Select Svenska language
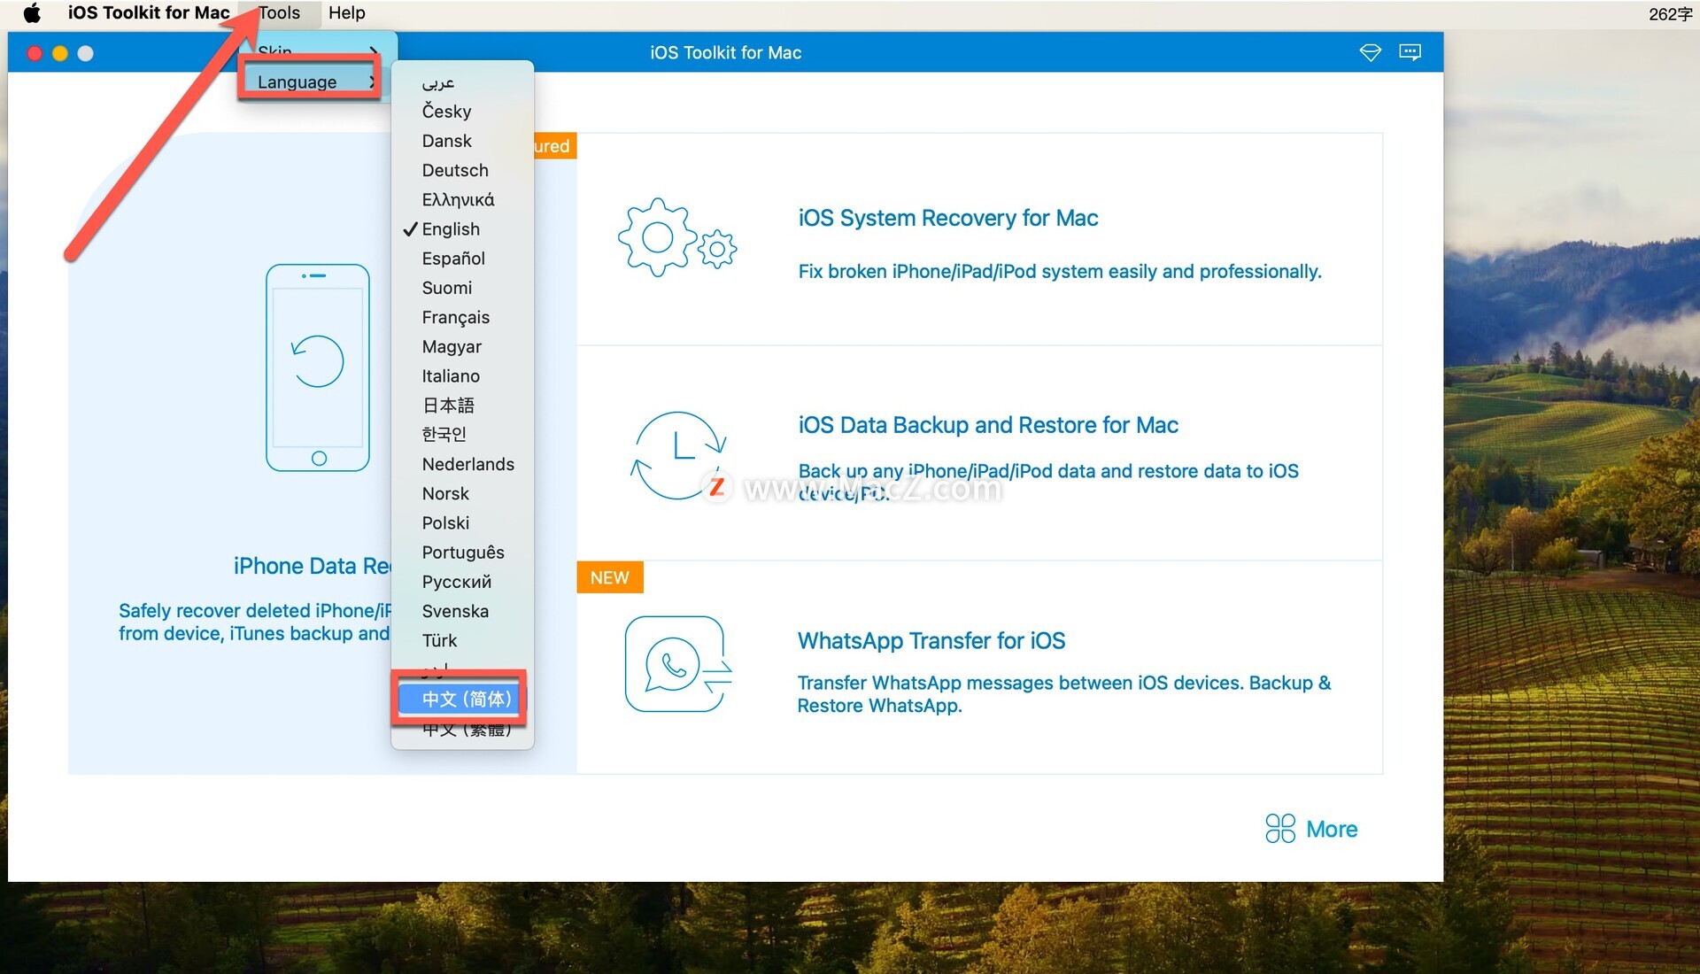The image size is (1700, 974). [463, 611]
